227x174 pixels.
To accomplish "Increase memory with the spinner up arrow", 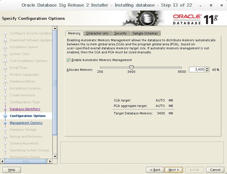I will (x=207, y=69).
